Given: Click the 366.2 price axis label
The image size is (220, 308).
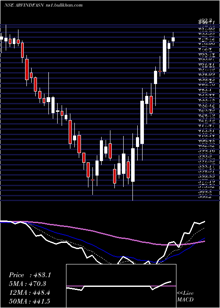Looking at the screenshot, I should coord(205,197).
